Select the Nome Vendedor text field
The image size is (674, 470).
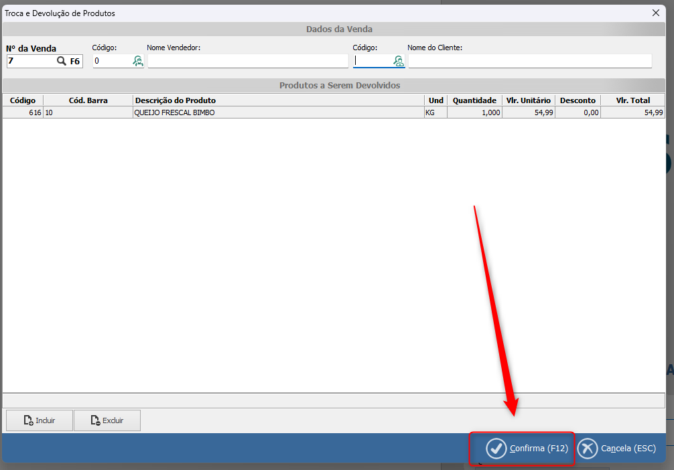coord(248,62)
